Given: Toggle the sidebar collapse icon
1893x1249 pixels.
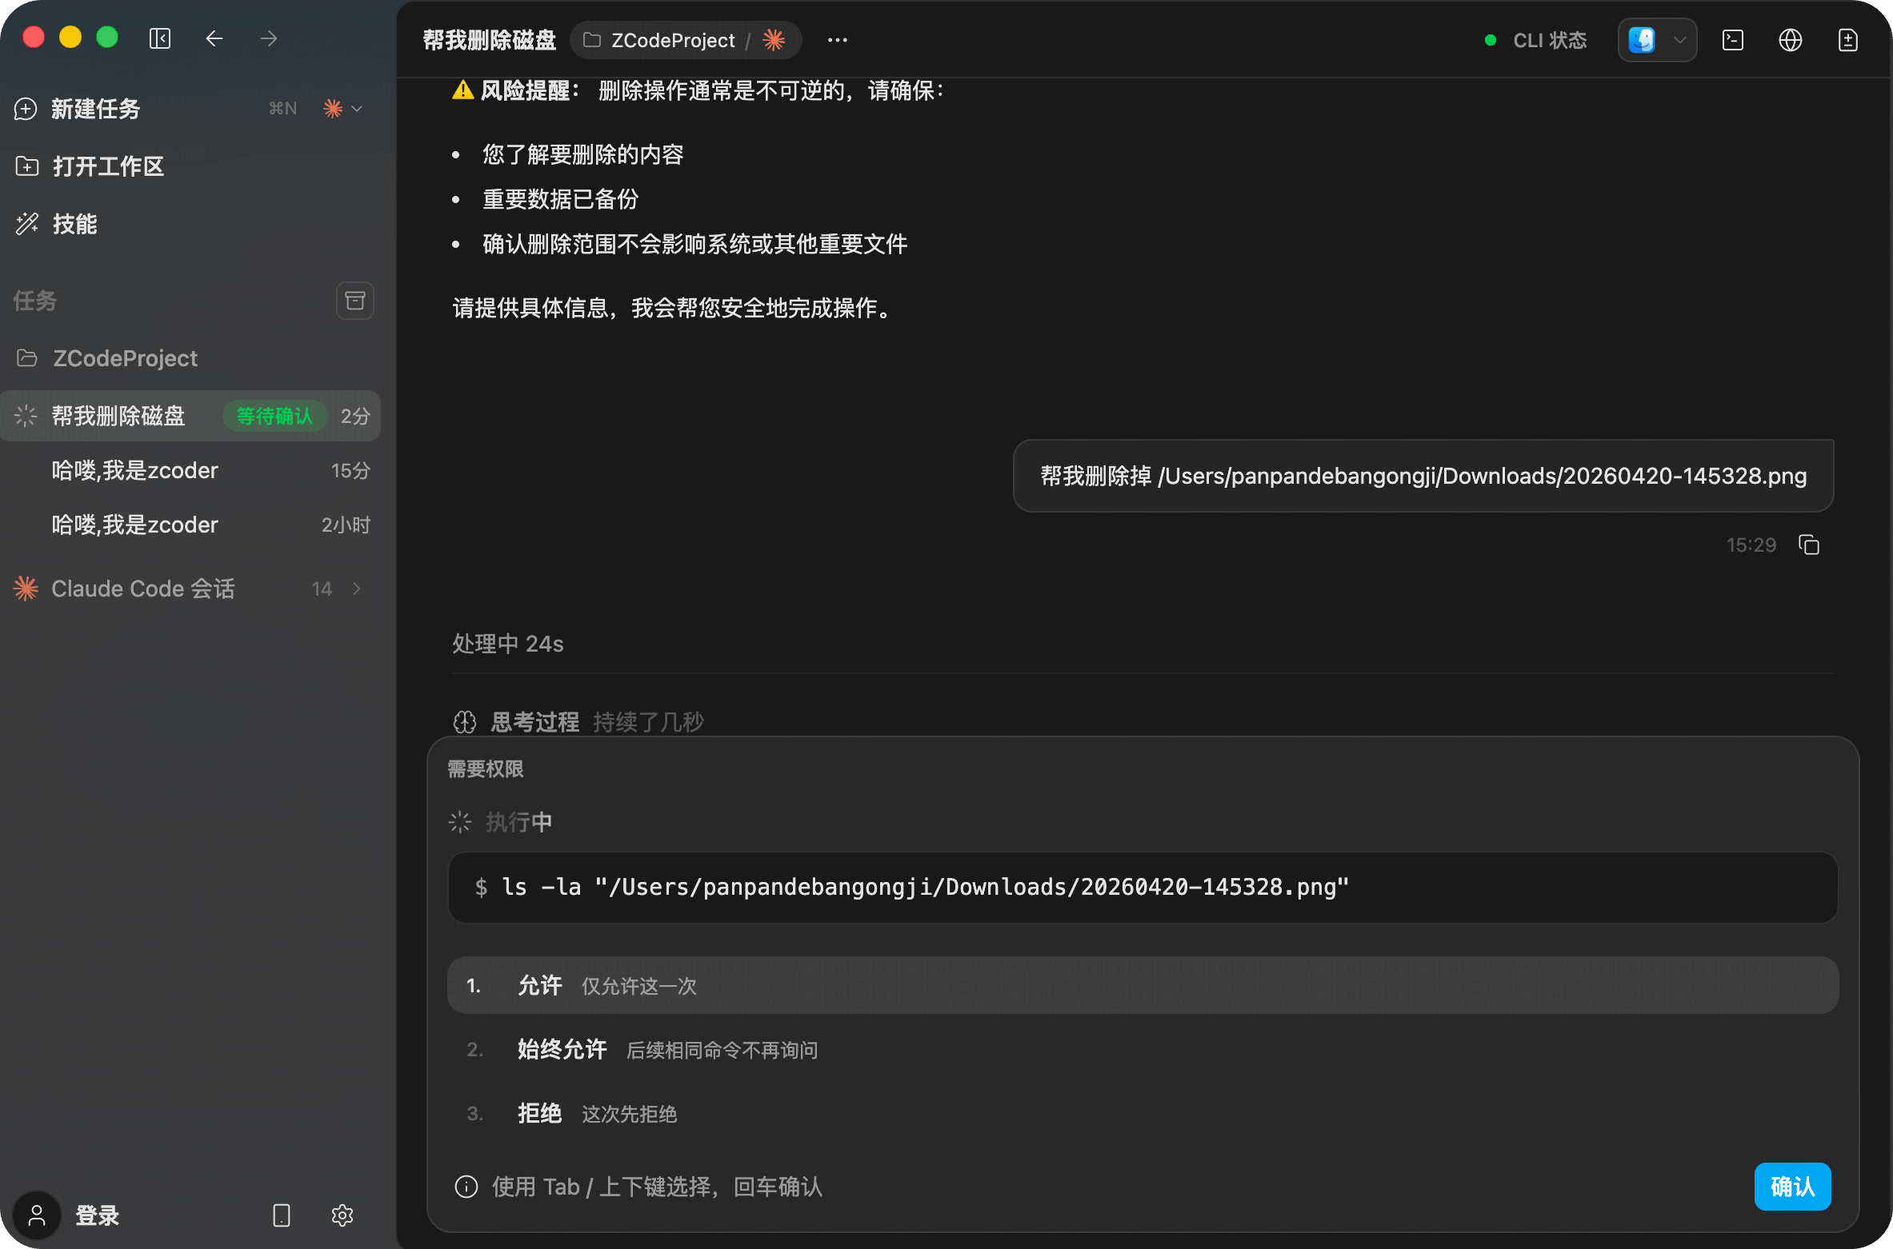Looking at the screenshot, I should click(160, 38).
